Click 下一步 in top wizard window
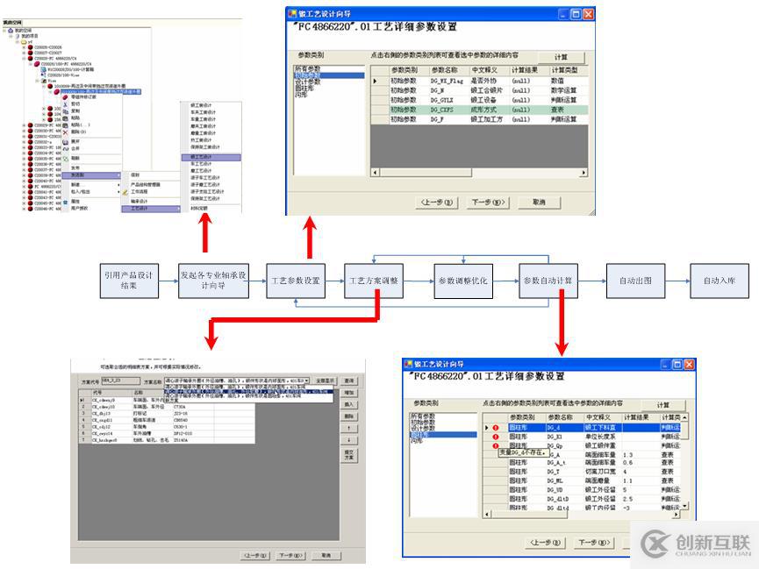This screenshot has height=569, width=759. 489,203
